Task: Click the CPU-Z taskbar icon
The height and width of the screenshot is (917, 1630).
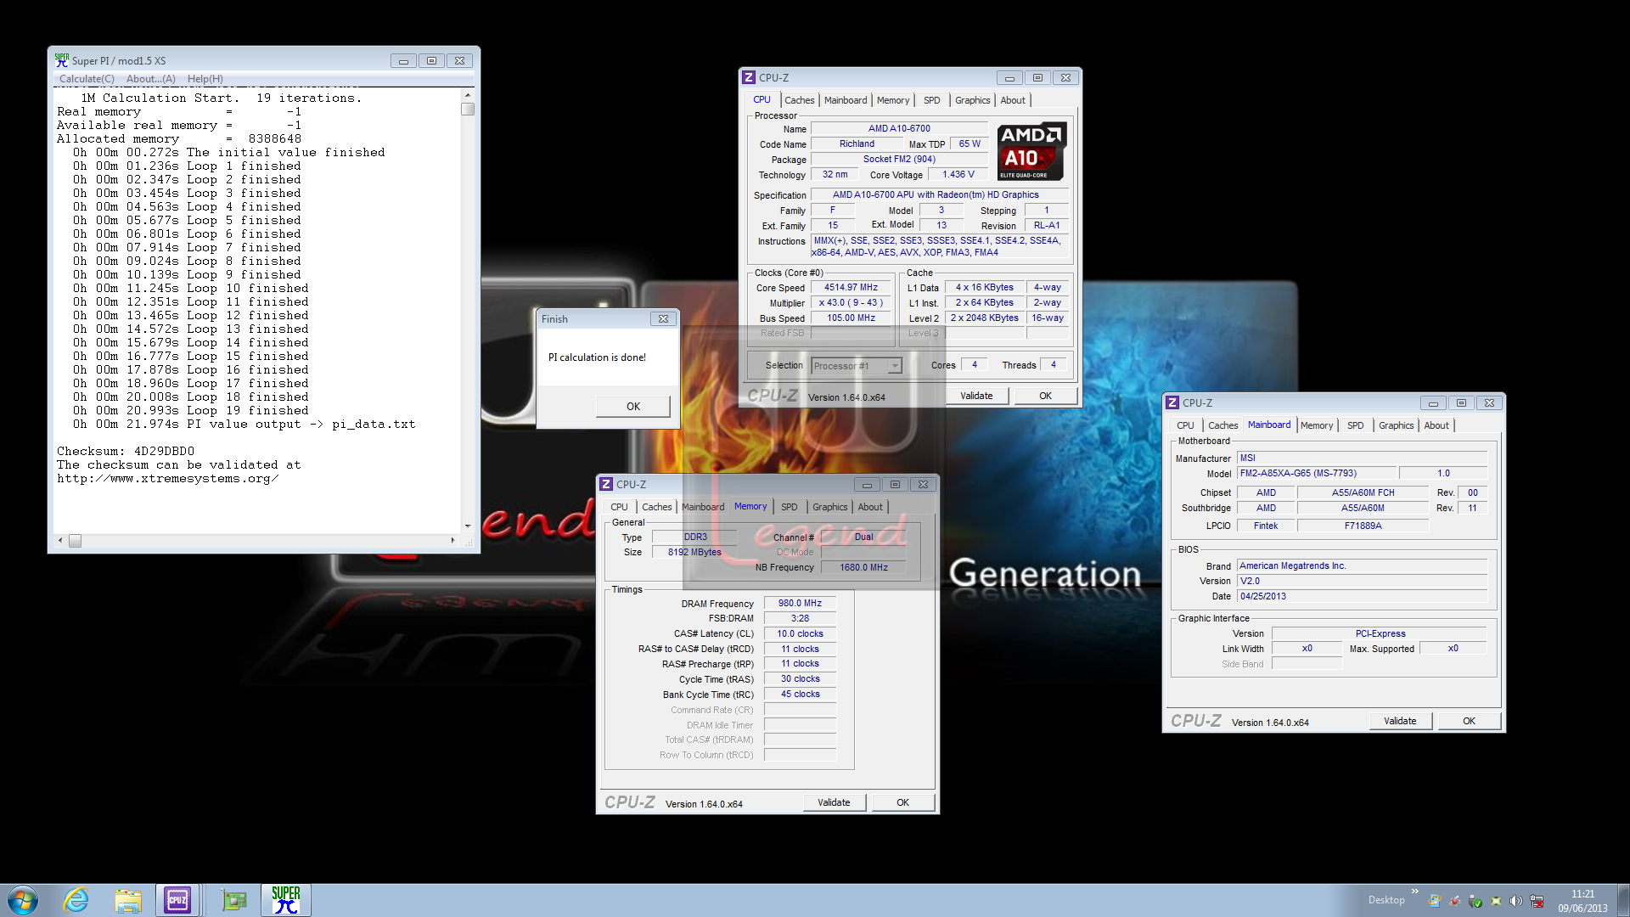Action: 177,900
